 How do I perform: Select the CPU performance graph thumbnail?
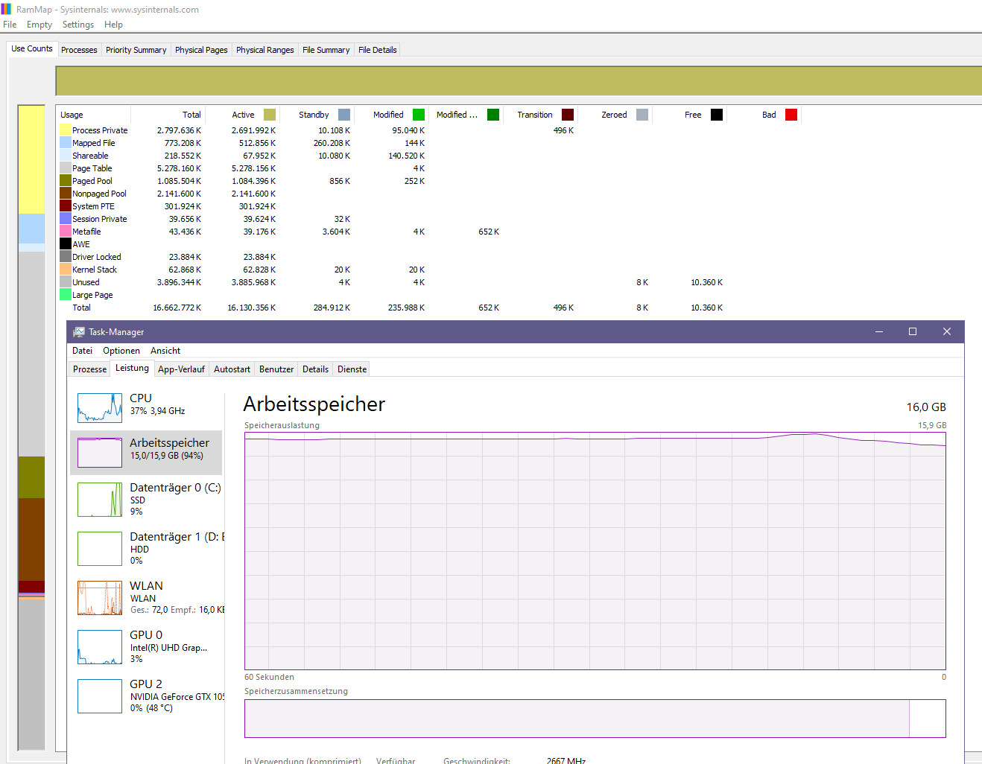coord(100,408)
